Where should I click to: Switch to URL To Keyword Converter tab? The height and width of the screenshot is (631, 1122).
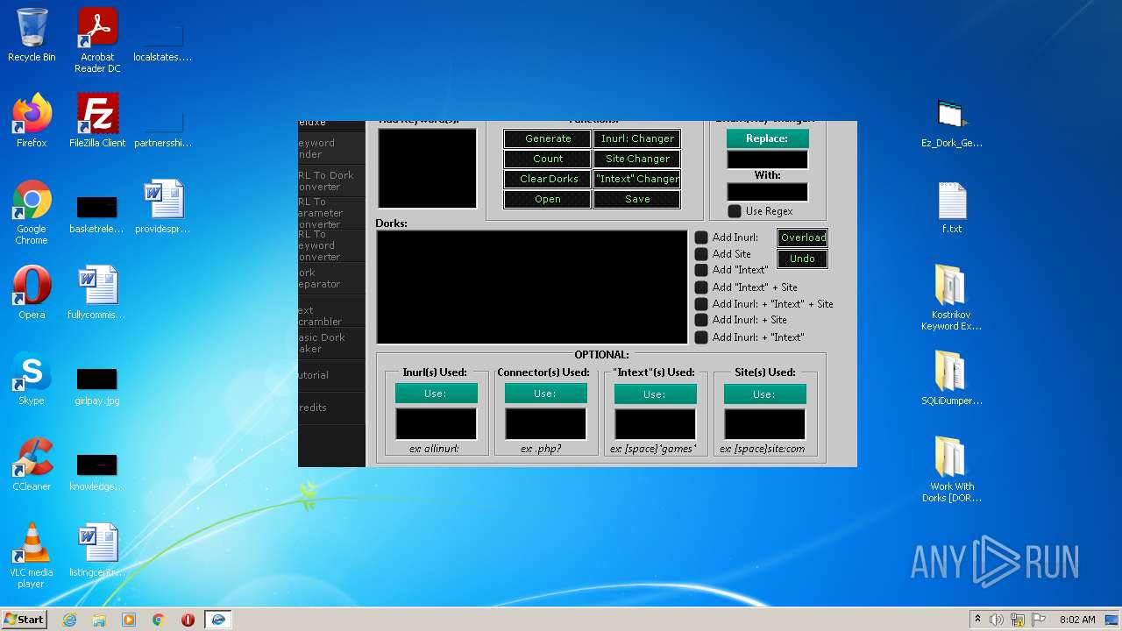tap(331, 245)
